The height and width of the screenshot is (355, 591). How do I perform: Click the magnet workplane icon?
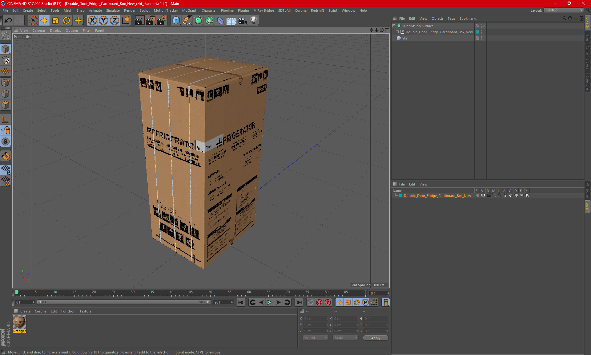[x=6, y=156]
